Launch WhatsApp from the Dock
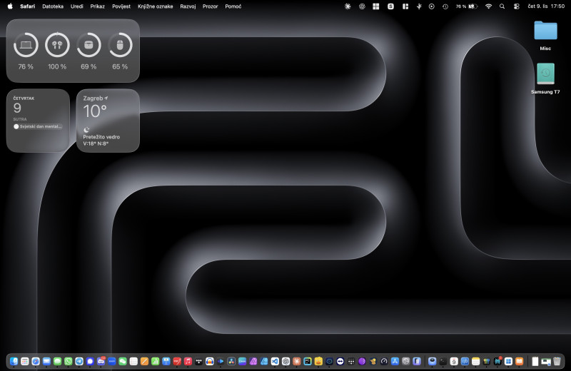This screenshot has width=571, height=371. [68, 362]
